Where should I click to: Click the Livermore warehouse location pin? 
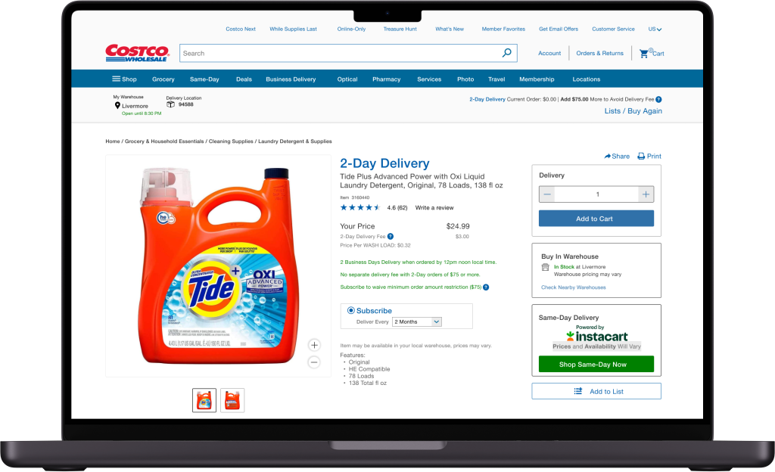coord(117,106)
